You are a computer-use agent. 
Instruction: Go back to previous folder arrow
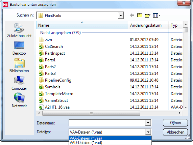pyautogui.click(x=132, y=16)
